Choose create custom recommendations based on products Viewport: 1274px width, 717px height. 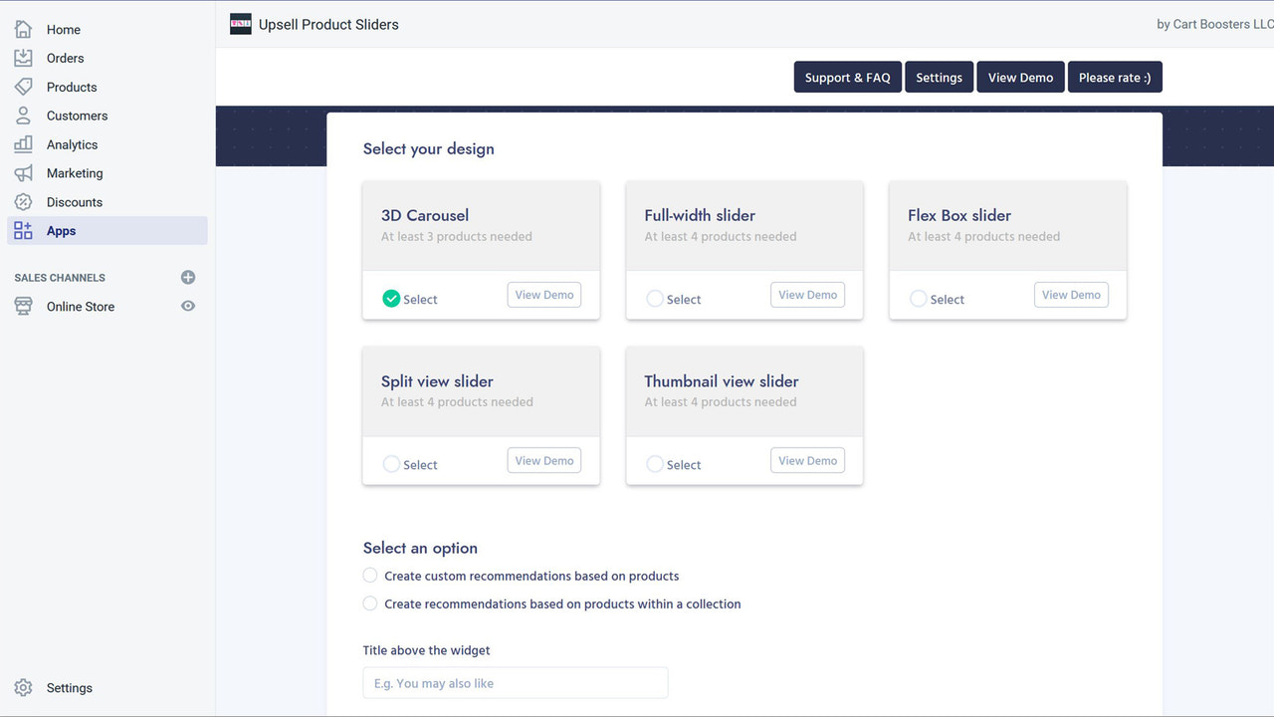369,575
